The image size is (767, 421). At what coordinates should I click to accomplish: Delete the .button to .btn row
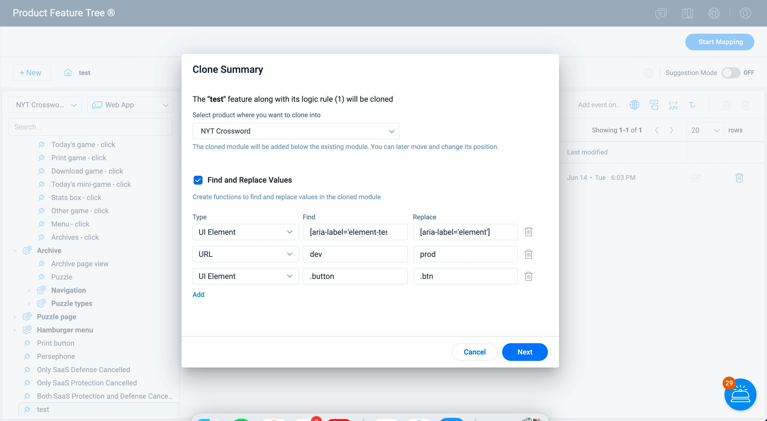(x=529, y=276)
